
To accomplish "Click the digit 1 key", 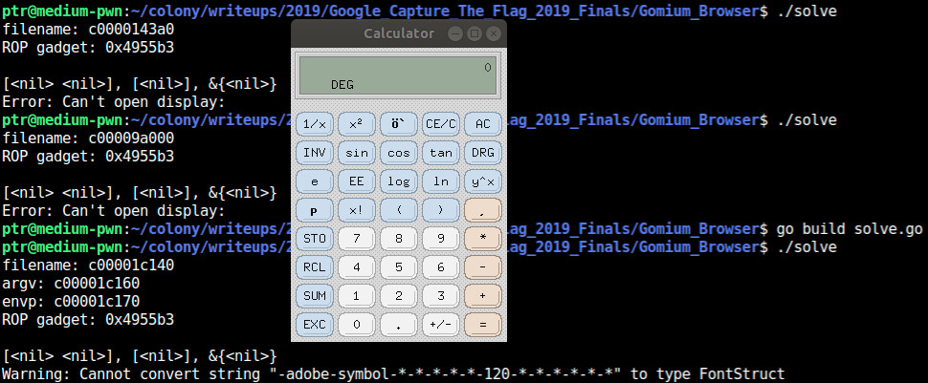I will (356, 295).
